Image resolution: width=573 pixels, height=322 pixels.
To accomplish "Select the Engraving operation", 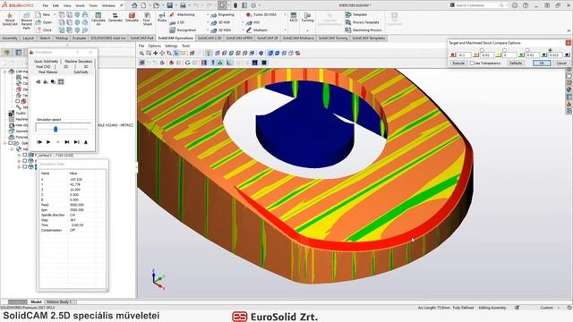I will pos(223,14).
